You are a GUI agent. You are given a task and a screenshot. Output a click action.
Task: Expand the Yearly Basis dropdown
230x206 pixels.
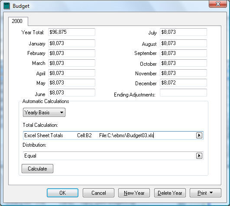[44, 113]
